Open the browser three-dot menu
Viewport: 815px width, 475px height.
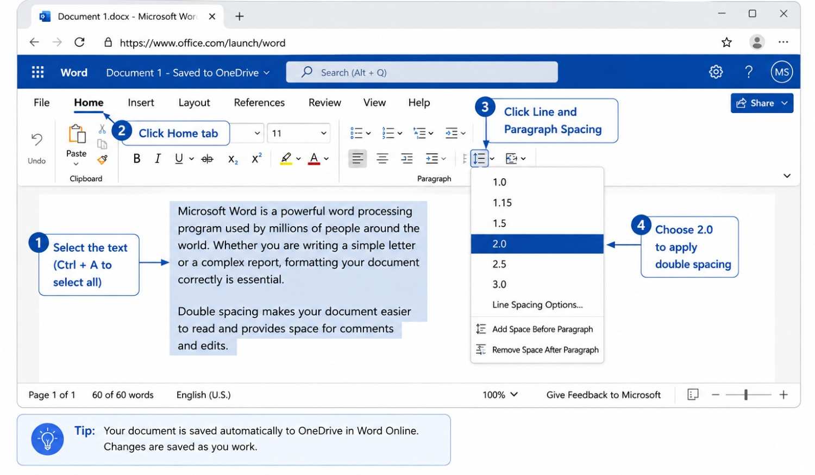[x=783, y=42]
